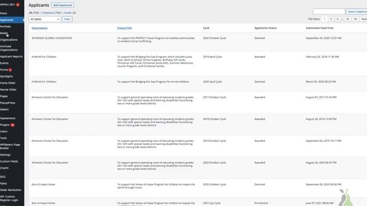Sort by Project Title column header
The width and height of the screenshot is (367, 206).
point(124,28)
